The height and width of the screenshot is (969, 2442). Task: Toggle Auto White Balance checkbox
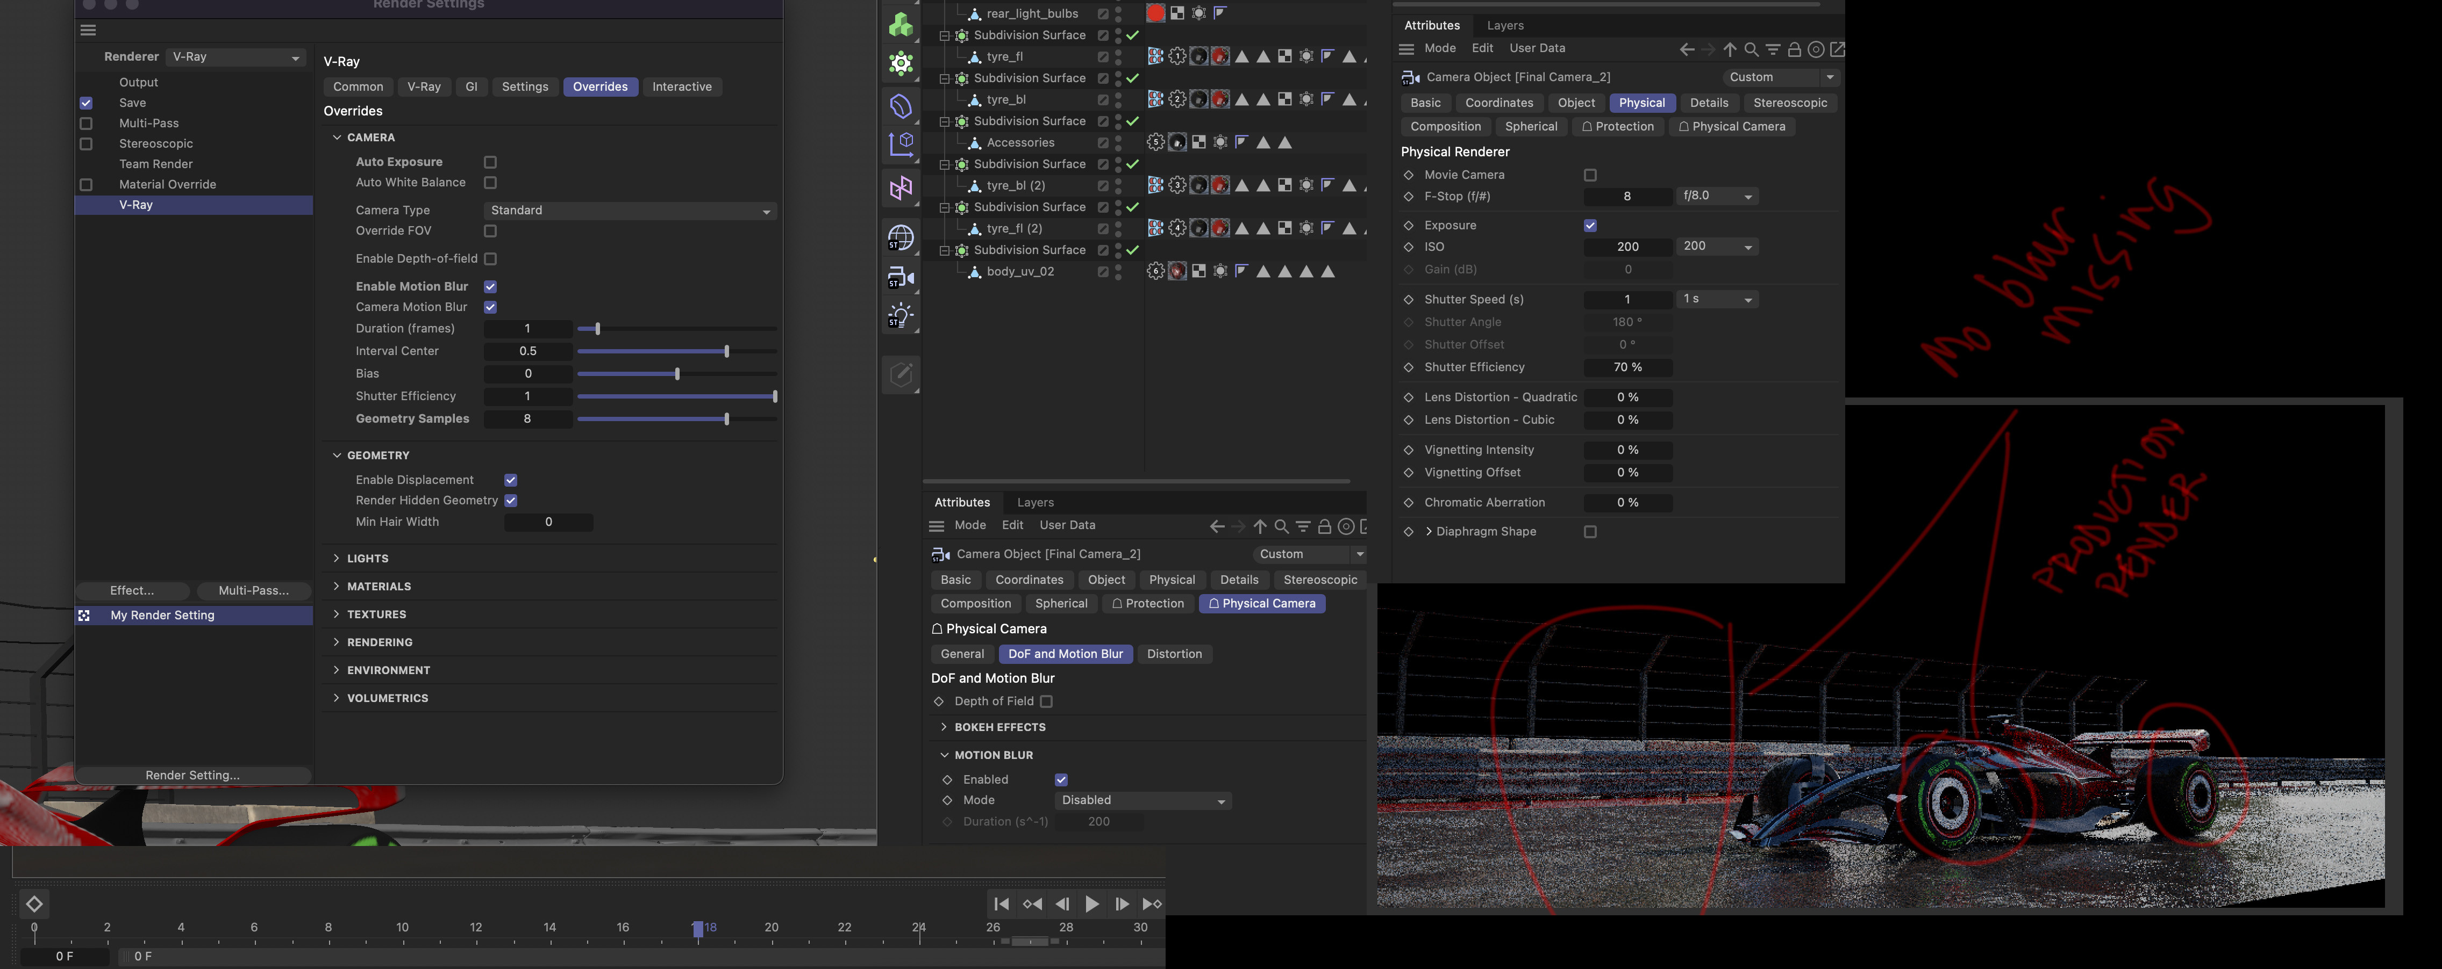click(x=490, y=183)
